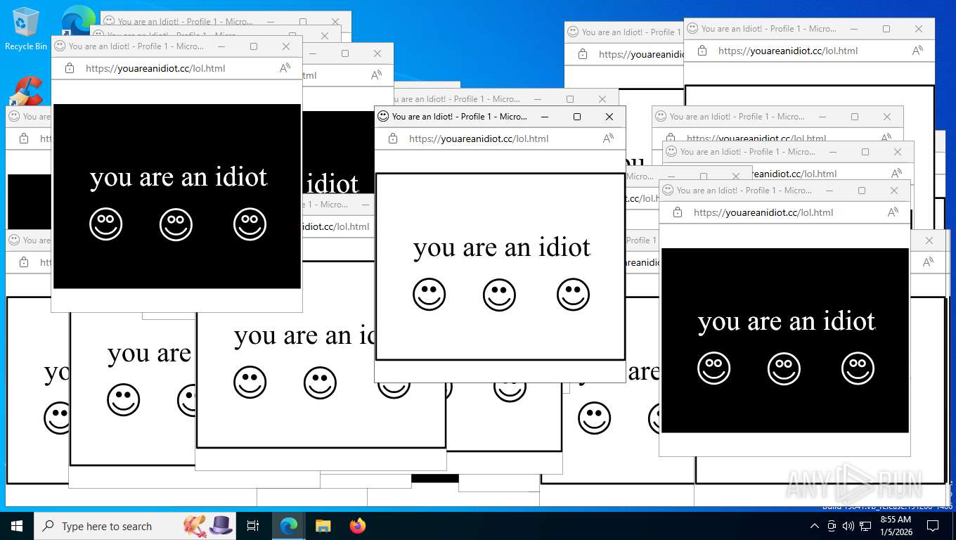Screen dimensions: 956x540
Task: Close the lower-right black window
Action: [894, 191]
